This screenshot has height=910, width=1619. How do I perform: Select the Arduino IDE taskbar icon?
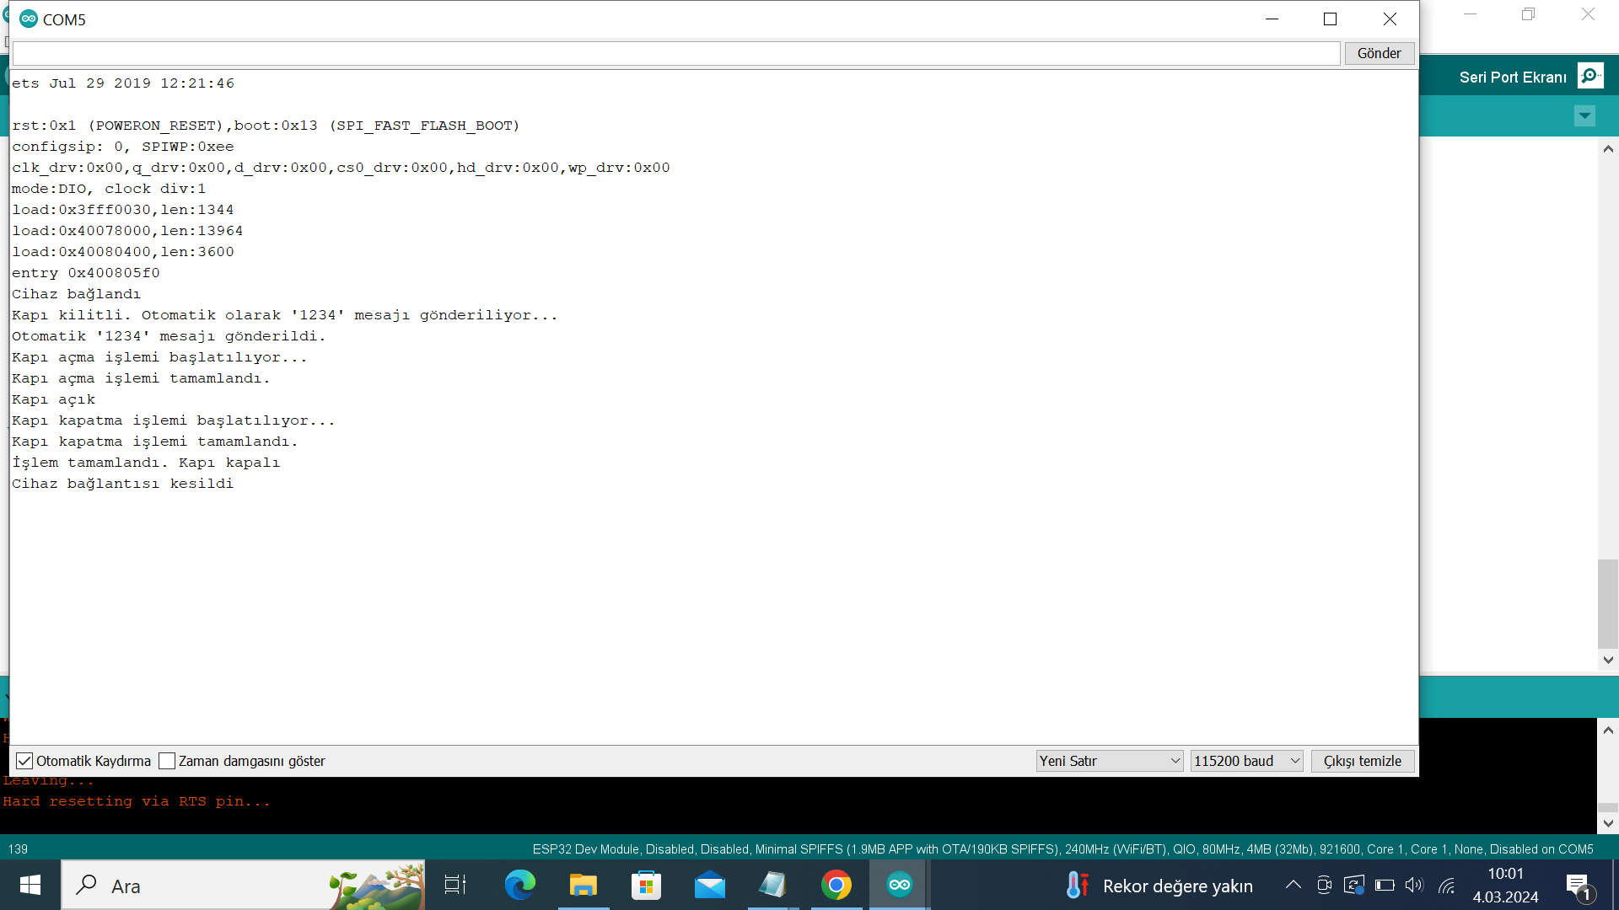(899, 886)
